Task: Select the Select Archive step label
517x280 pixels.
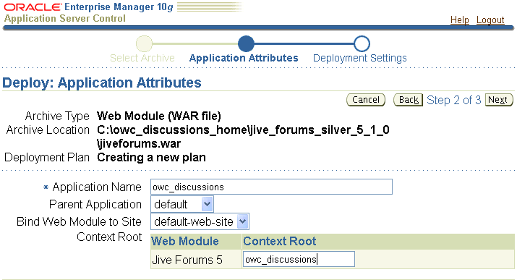Action: click(x=142, y=58)
